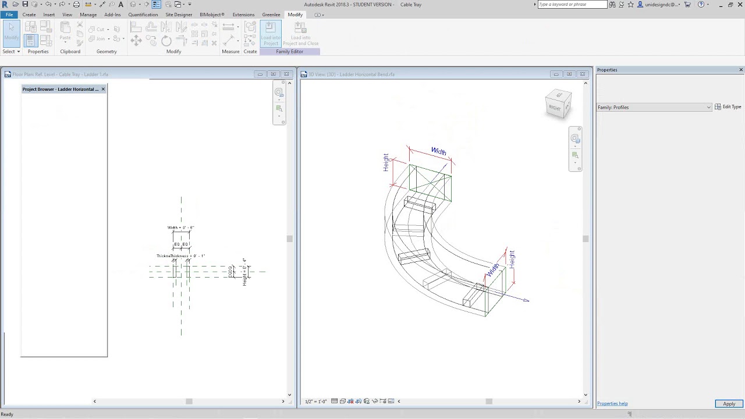Switch to the Quantification ribbon tab
The width and height of the screenshot is (745, 419).
[x=143, y=15]
